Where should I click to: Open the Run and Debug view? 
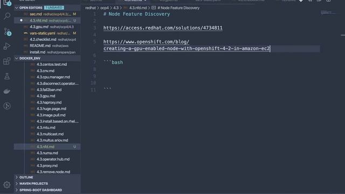coord(7,46)
